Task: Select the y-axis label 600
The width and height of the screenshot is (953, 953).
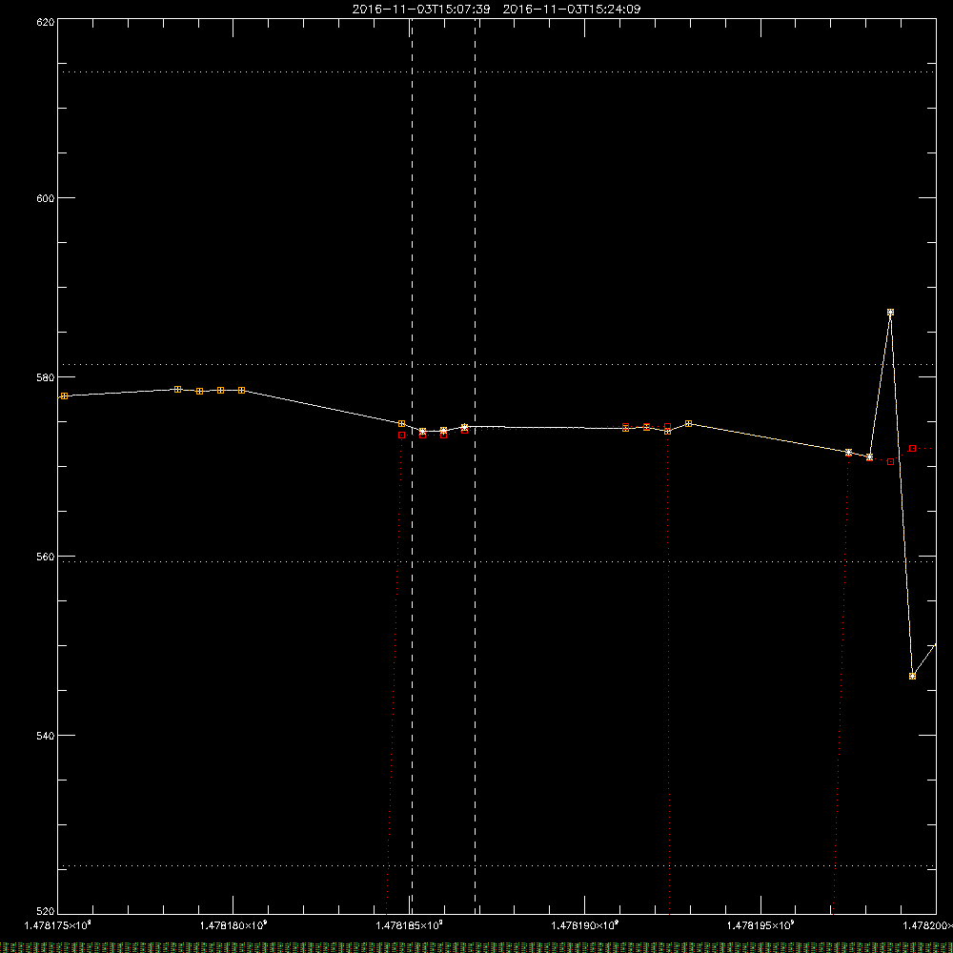Action: click(46, 198)
